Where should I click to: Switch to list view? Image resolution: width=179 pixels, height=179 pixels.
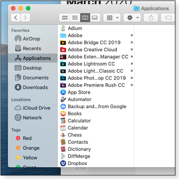coord(75,18)
